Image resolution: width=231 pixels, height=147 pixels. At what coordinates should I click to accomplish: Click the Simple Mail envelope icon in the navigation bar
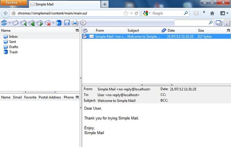point(196,13)
